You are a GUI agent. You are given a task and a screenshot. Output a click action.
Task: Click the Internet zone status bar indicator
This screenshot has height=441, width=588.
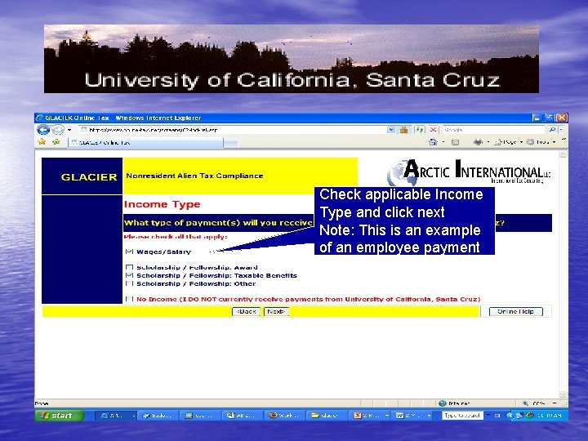click(454, 403)
